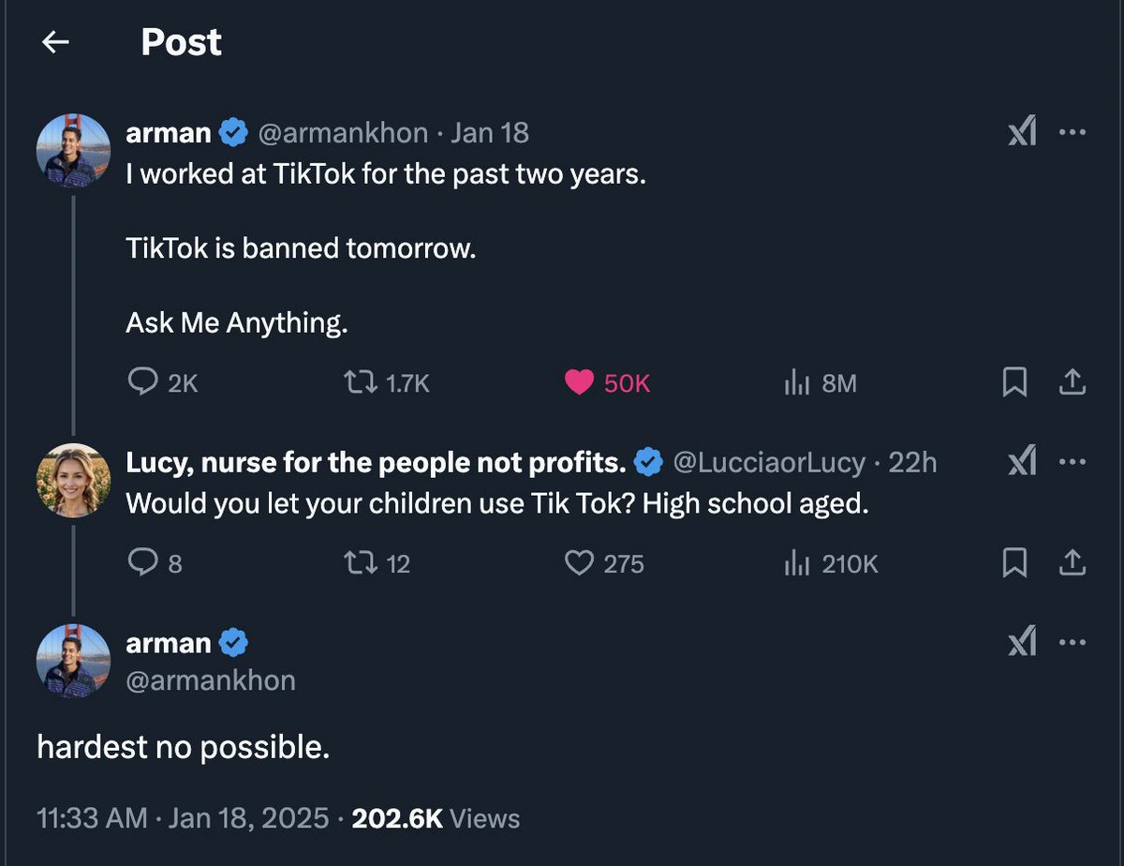Open Lucy's profile picture avatar
This screenshot has height=866, width=1124.
[73, 480]
